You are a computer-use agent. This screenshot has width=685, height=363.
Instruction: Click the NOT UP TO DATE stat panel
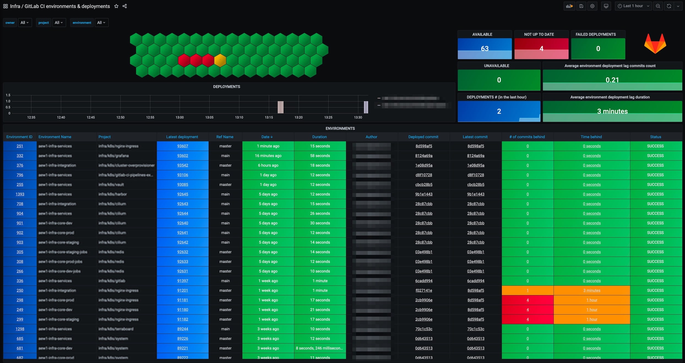pos(541,48)
